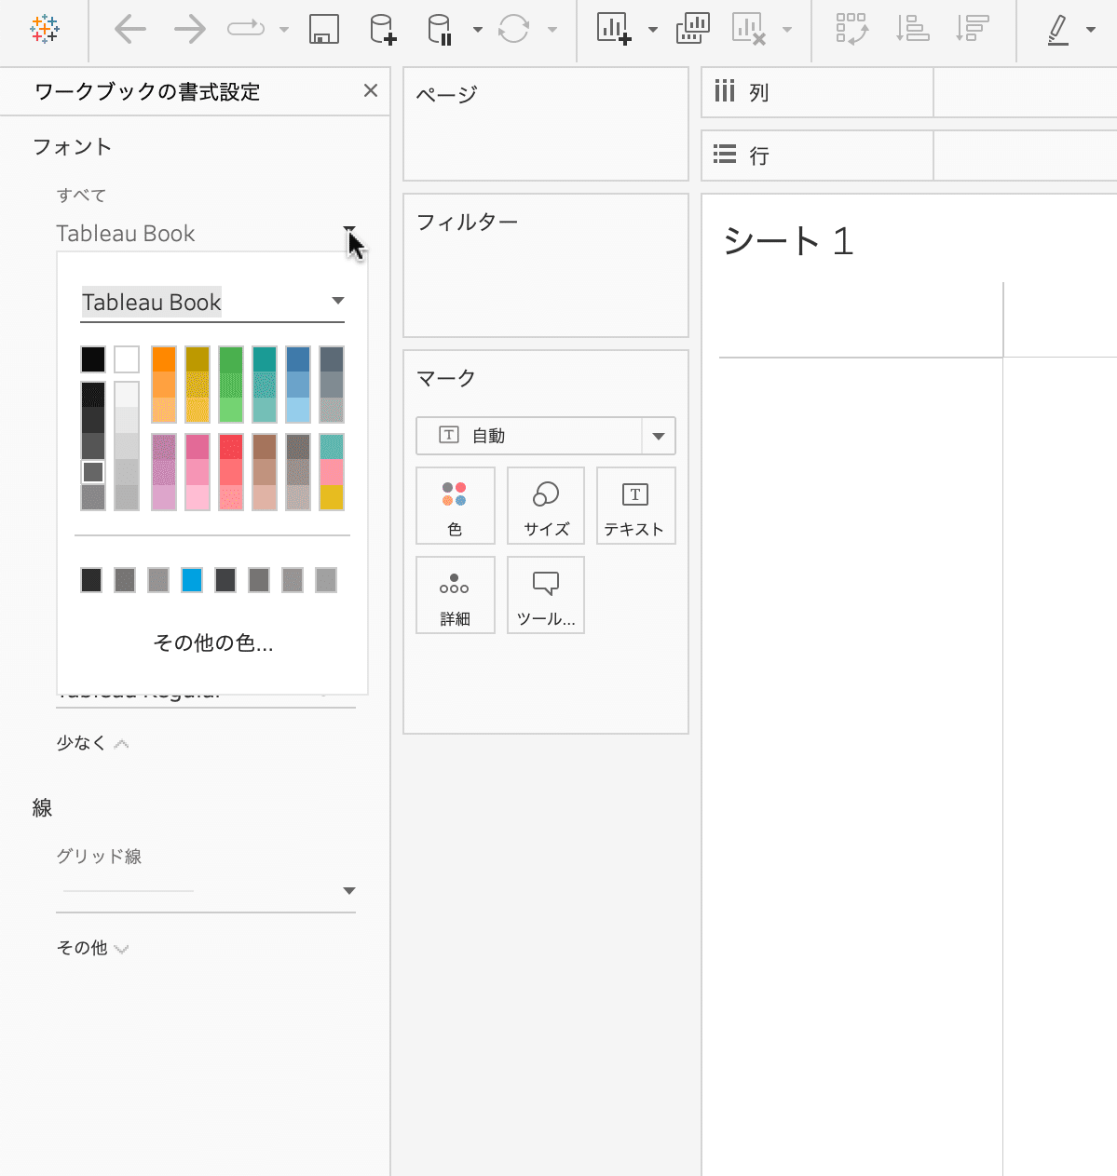The height and width of the screenshot is (1176, 1117).
Task: Click the clear sheet icon
Action: click(x=748, y=29)
